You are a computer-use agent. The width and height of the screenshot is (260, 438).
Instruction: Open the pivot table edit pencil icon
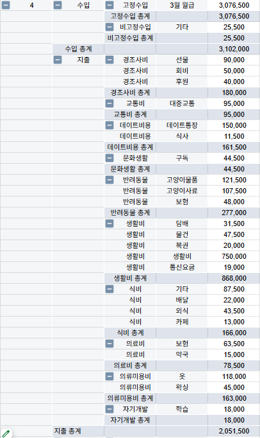point(6,434)
